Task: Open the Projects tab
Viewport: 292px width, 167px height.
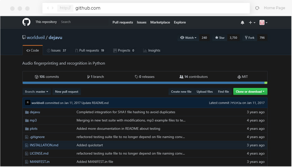Action: pyautogui.click(x=123, y=51)
